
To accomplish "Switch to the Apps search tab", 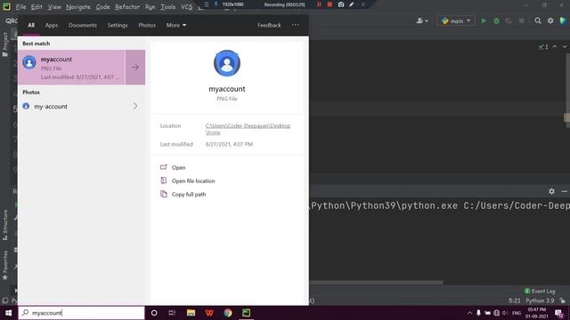I will [52, 25].
